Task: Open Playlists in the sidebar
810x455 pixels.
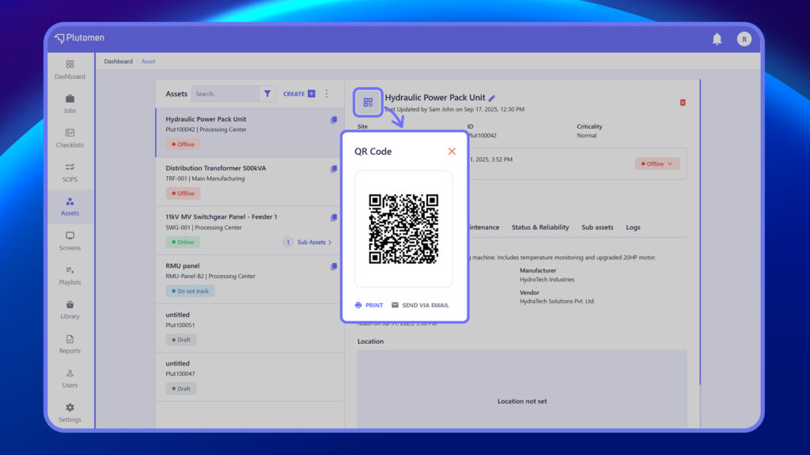Action: coord(70,276)
